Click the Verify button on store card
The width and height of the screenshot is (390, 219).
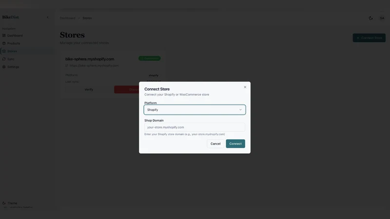pyautogui.click(x=89, y=90)
